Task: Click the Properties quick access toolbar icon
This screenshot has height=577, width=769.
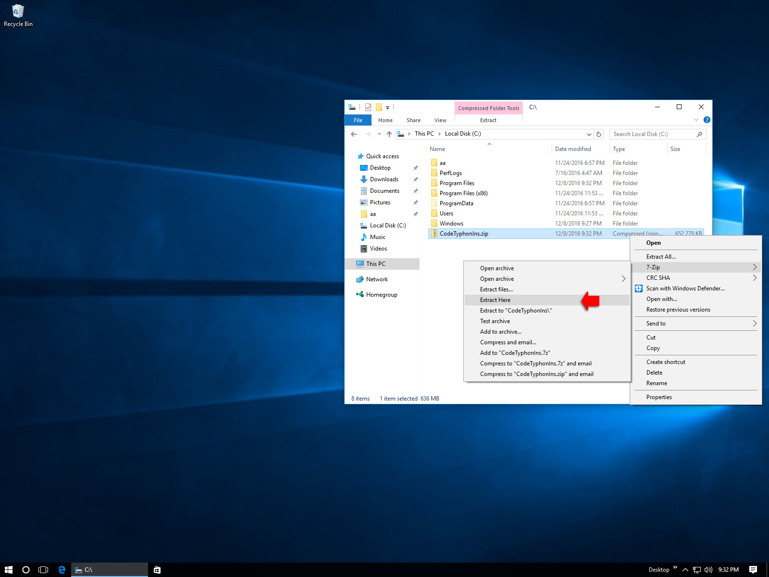Action: point(368,107)
